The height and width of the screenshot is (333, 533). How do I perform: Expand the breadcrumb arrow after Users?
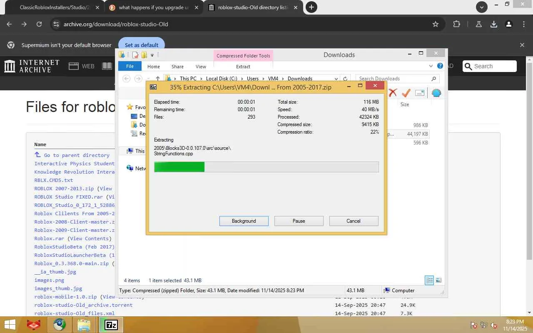(x=263, y=79)
